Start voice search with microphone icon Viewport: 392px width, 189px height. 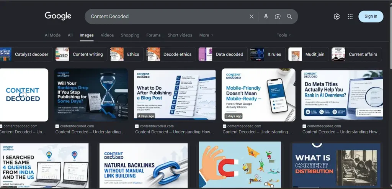[x=266, y=16]
